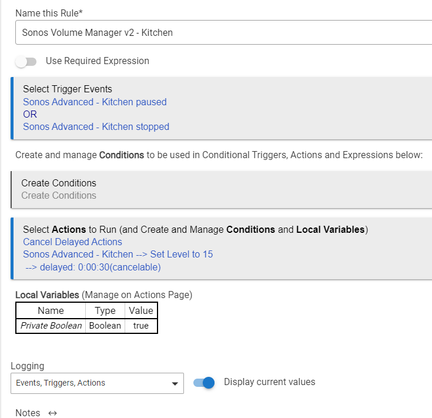Open the Logging dropdown
Viewport: 432px width, 418px height.
click(97, 383)
